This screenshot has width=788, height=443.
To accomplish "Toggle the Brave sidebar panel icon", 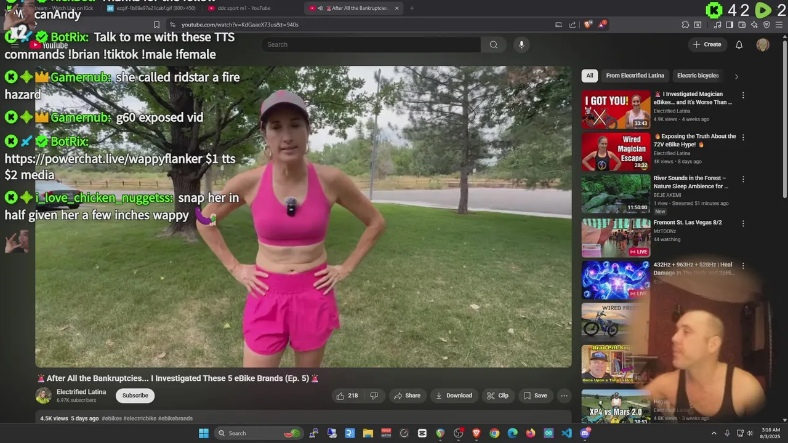I will (x=730, y=25).
